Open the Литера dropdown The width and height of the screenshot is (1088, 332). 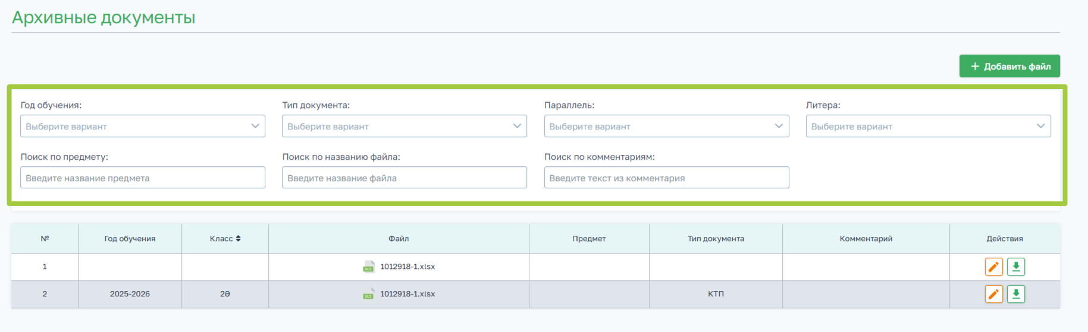click(x=928, y=126)
